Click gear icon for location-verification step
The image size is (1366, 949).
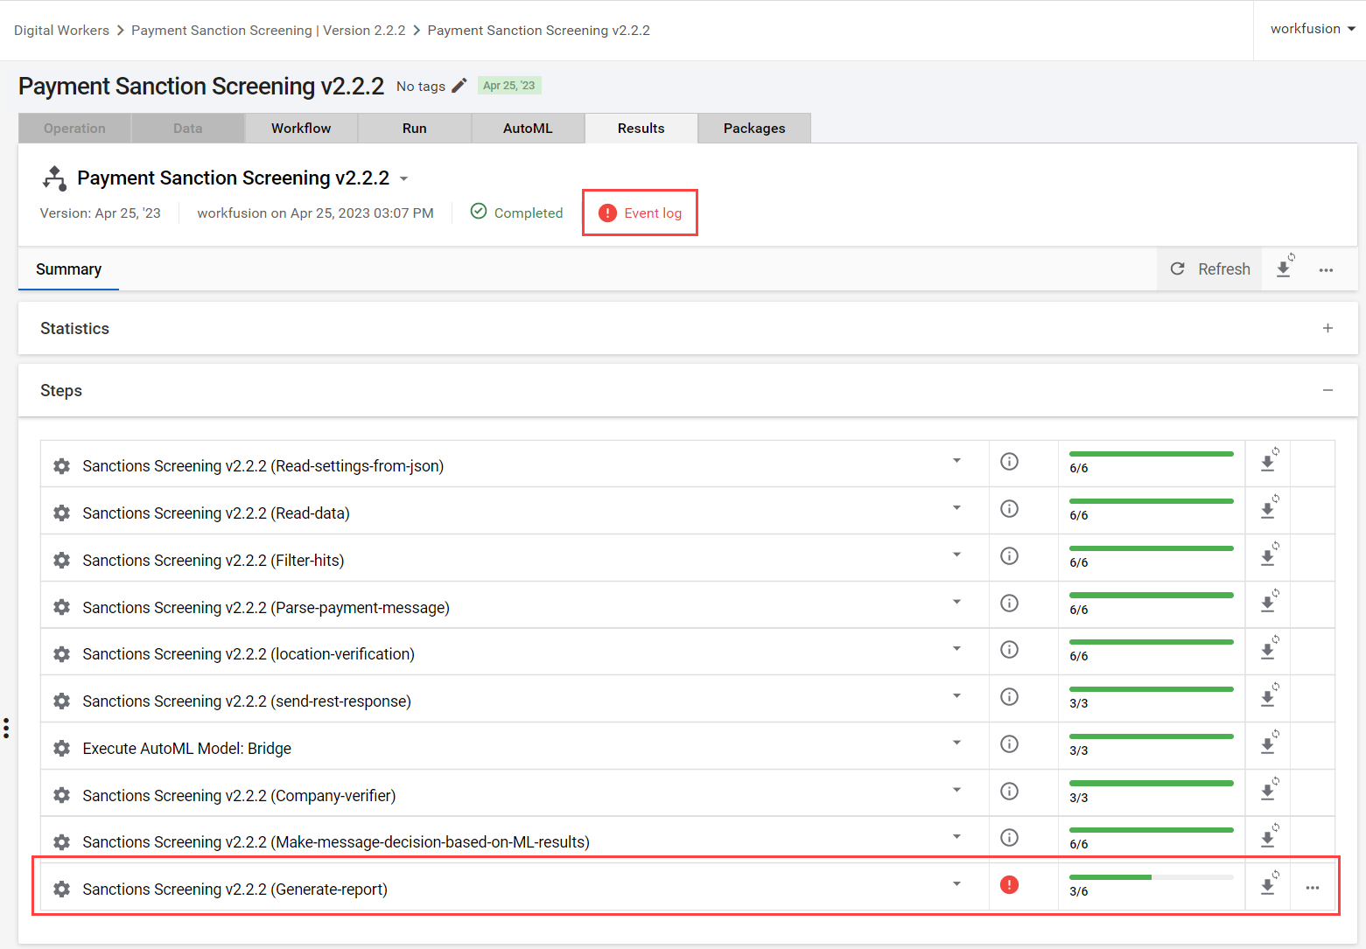pyautogui.click(x=61, y=654)
